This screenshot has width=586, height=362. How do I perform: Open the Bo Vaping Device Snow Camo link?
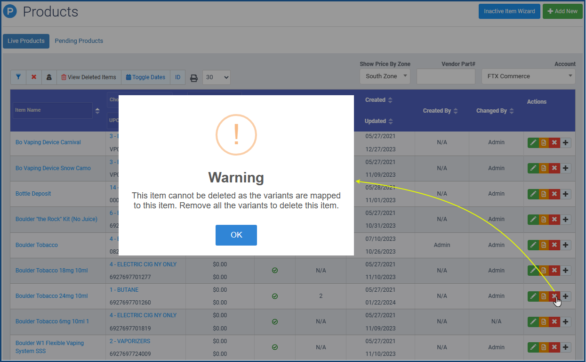(x=53, y=168)
